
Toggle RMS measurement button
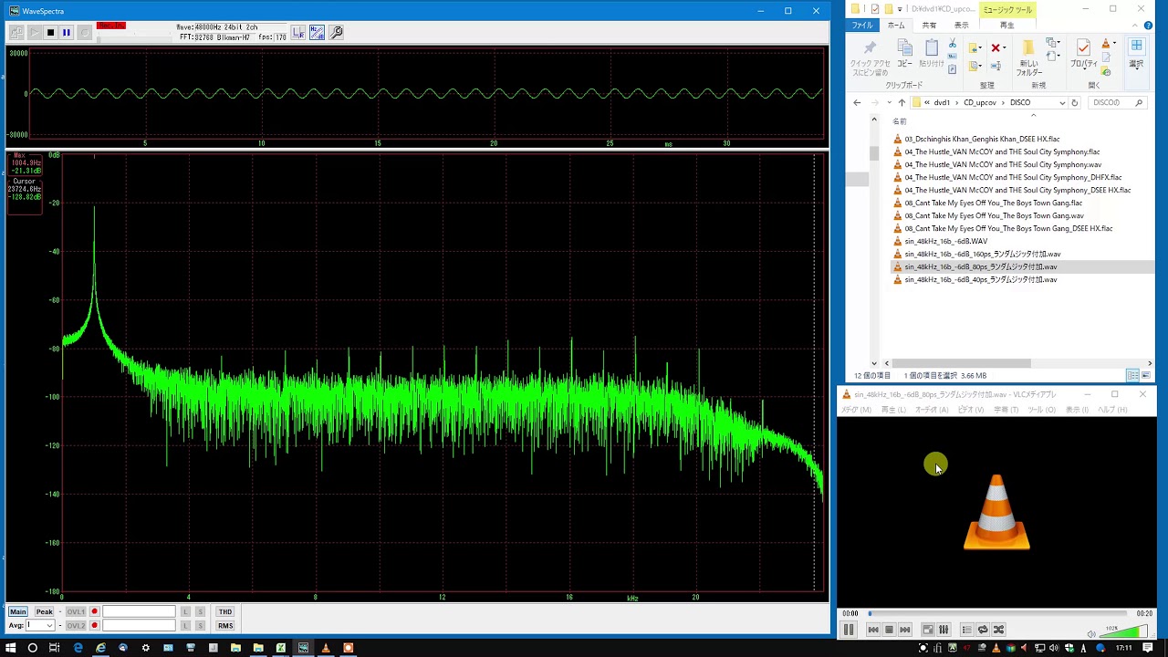[225, 626]
